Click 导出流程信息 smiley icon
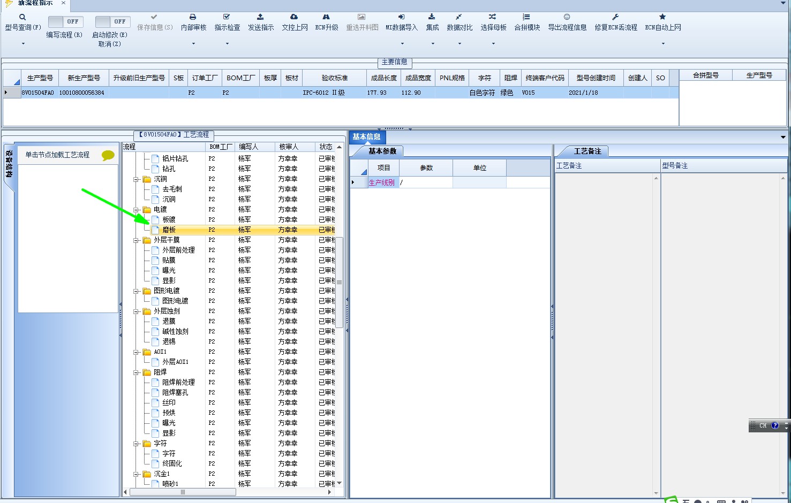The height and width of the screenshot is (503, 791). tap(567, 17)
